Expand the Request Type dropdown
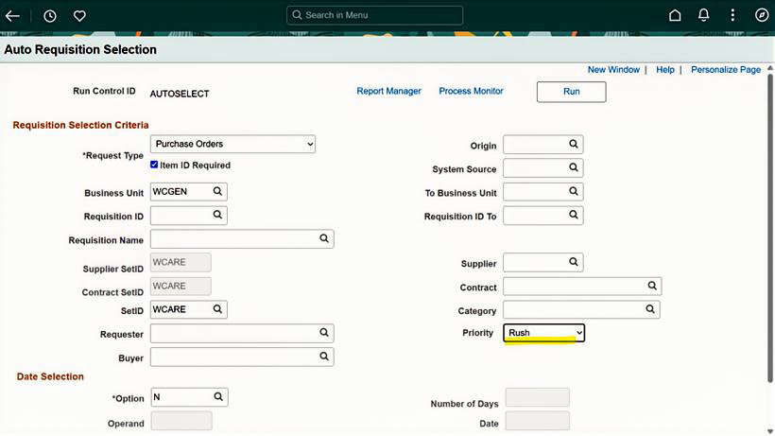 click(x=232, y=144)
